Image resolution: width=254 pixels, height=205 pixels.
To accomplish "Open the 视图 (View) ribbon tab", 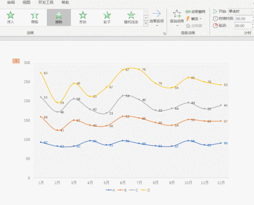I will click(26, 2).
